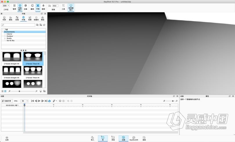The width and height of the screenshot is (235, 142).
Task: Switch library to grid view
Action: (x=5, y=91)
